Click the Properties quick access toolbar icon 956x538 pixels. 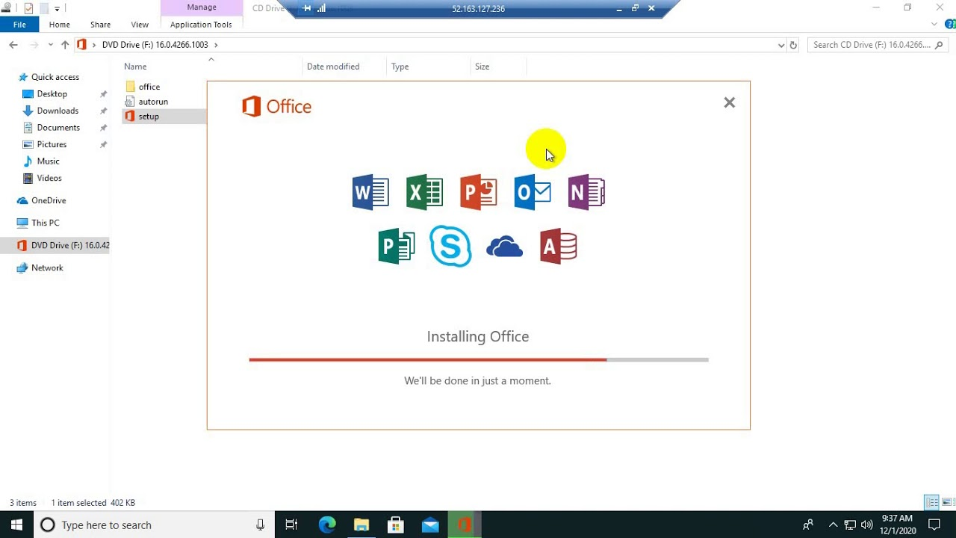click(28, 8)
